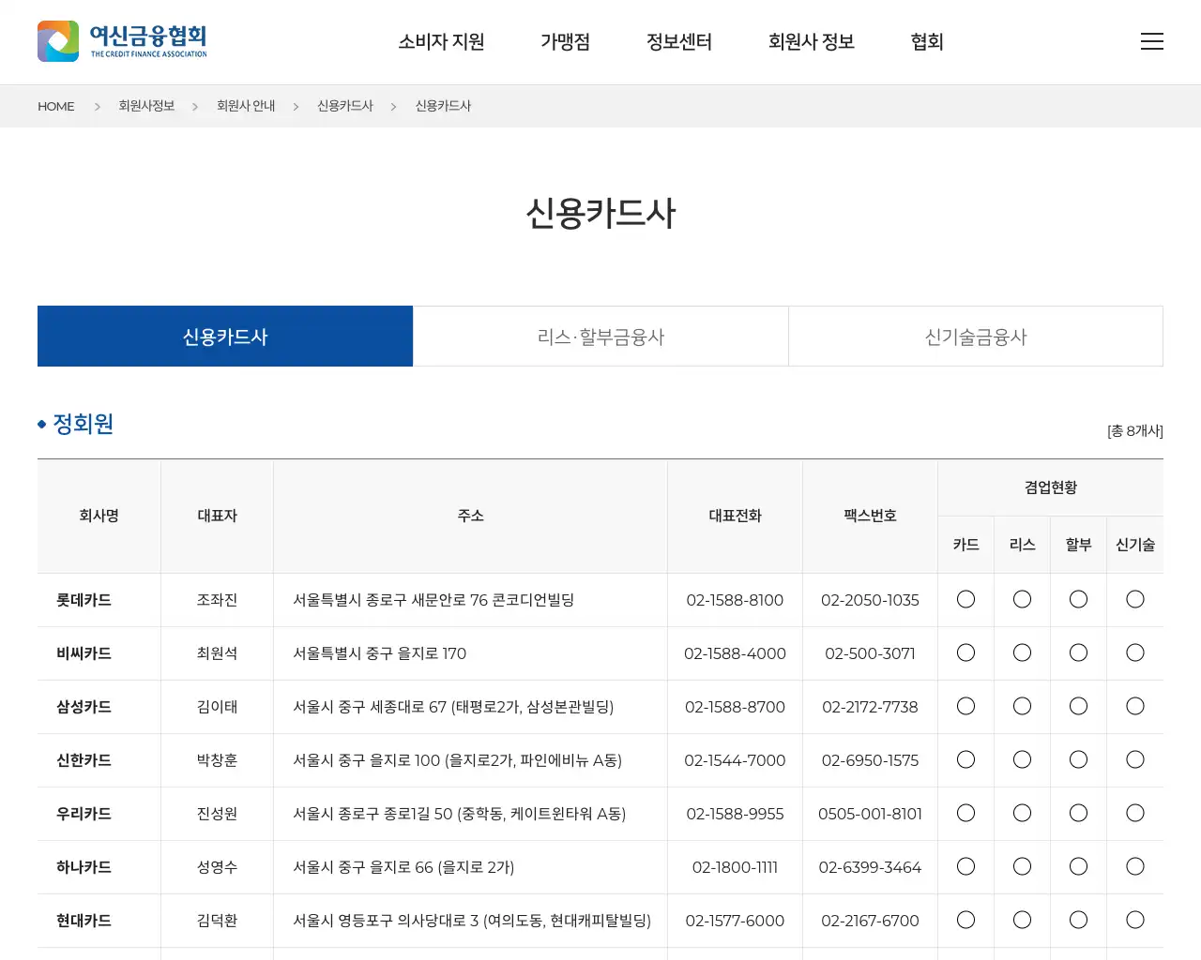Open 회원사 정보 menu
This screenshot has width=1201, height=960.
[x=812, y=41]
